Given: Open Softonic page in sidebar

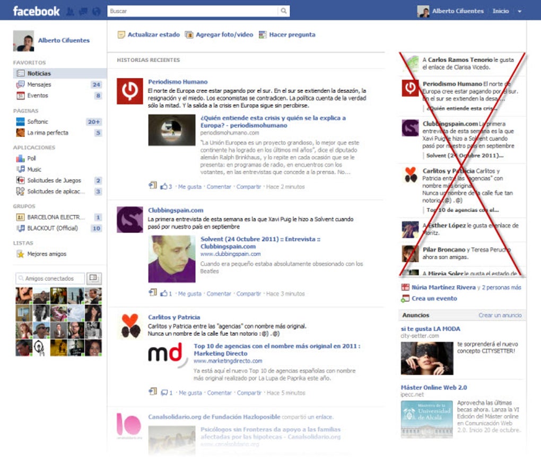Looking at the screenshot, I should coord(38,122).
